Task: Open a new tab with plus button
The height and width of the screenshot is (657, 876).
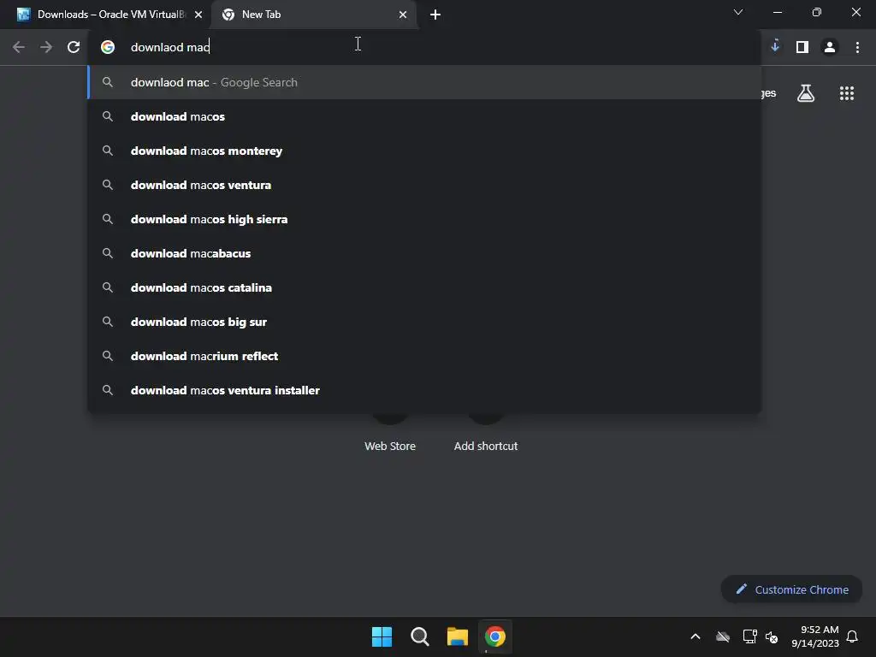Action: click(x=435, y=15)
